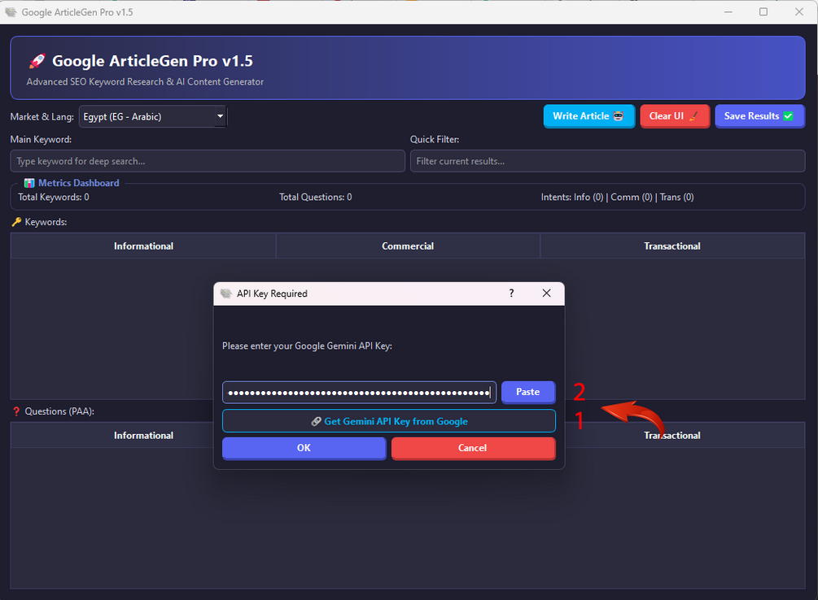Confirm API key with OK button
Viewport: 818px width, 600px height.
[x=304, y=448]
